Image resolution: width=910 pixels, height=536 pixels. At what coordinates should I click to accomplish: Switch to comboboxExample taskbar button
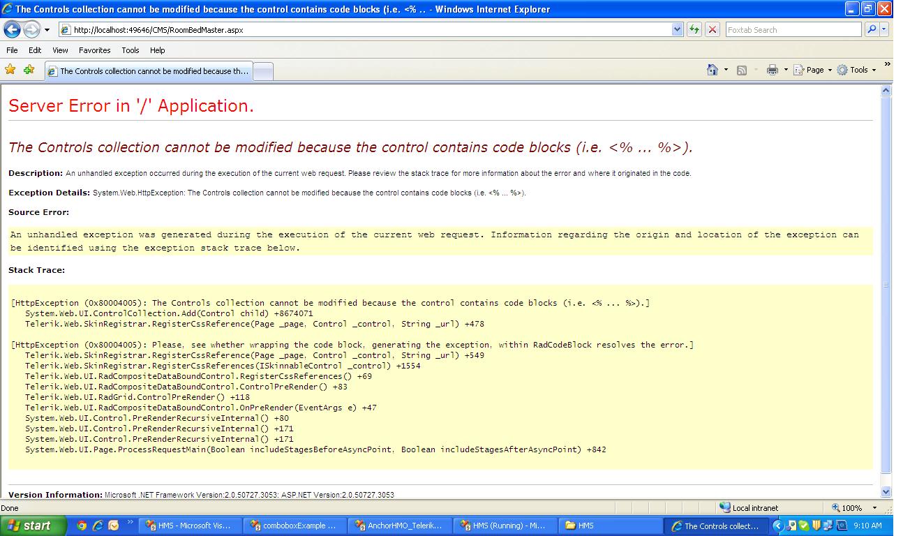point(295,526)
